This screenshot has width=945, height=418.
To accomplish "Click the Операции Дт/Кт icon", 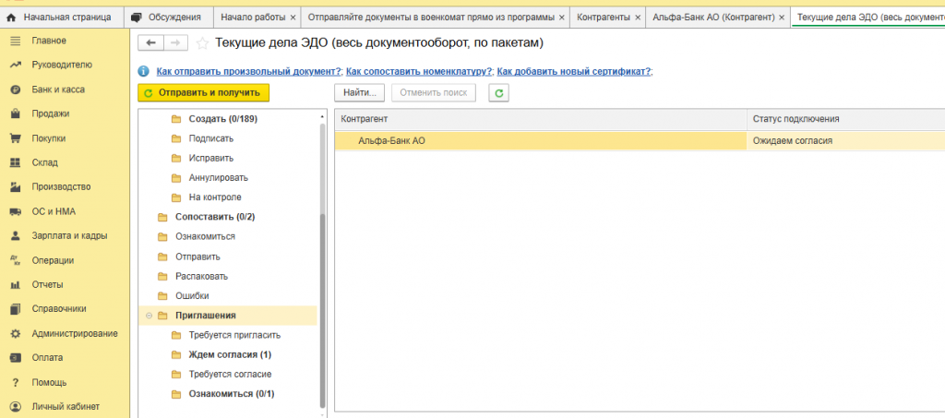I will click(17, 261).
